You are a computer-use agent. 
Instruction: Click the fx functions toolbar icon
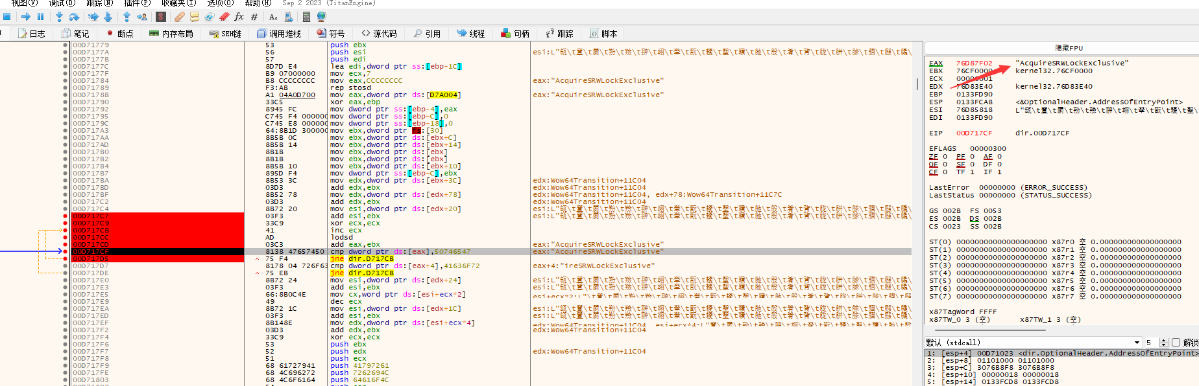coord(239,17)
